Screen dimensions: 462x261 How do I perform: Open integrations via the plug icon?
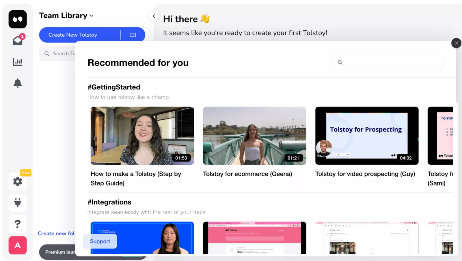(x=18, y=203)
